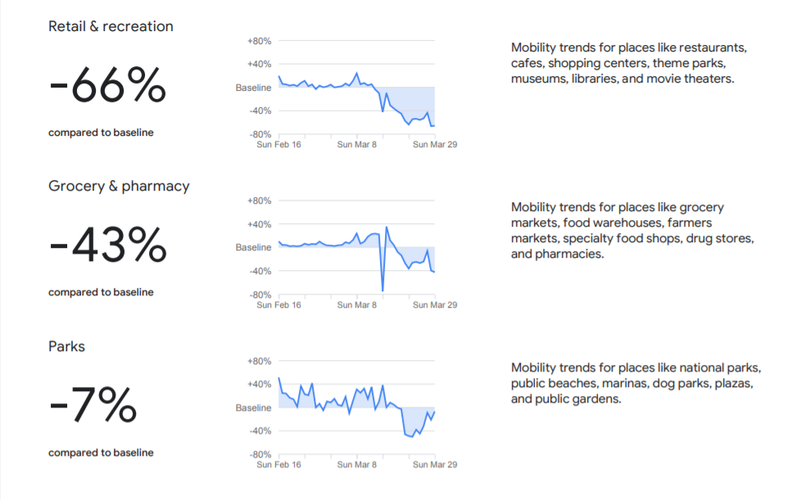This screenshot has height=500, width=810.
Task: Click 'Sun Mar 29' on the Grocery chart
Action: (434, 305)
